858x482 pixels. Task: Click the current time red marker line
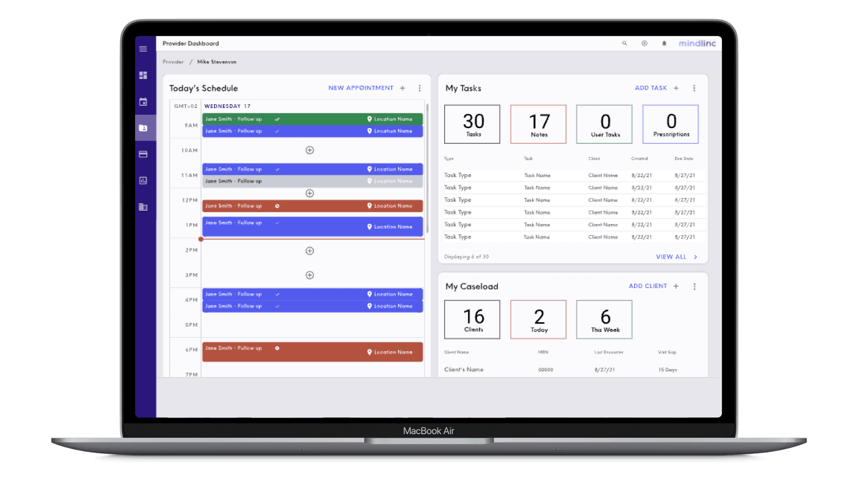(x=312, y=239)
